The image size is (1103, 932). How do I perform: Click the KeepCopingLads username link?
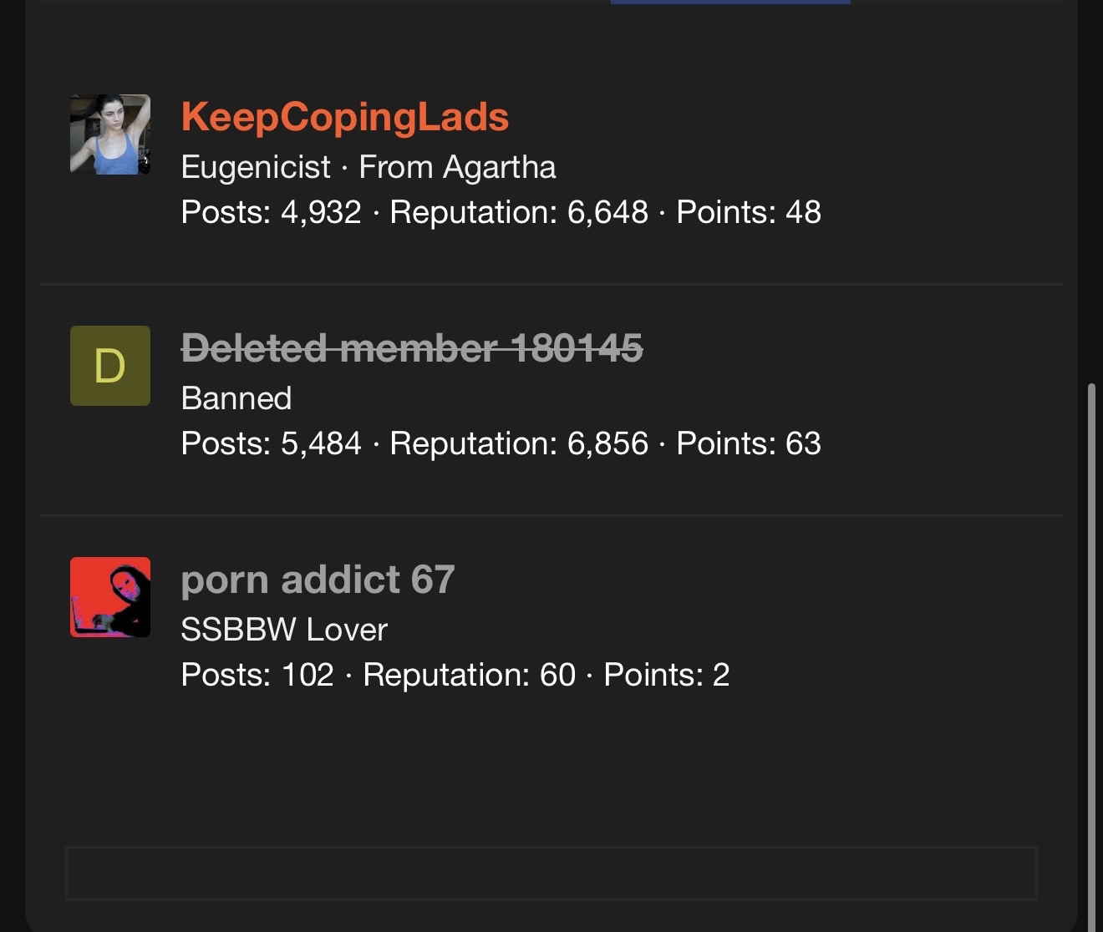point(344,117)
